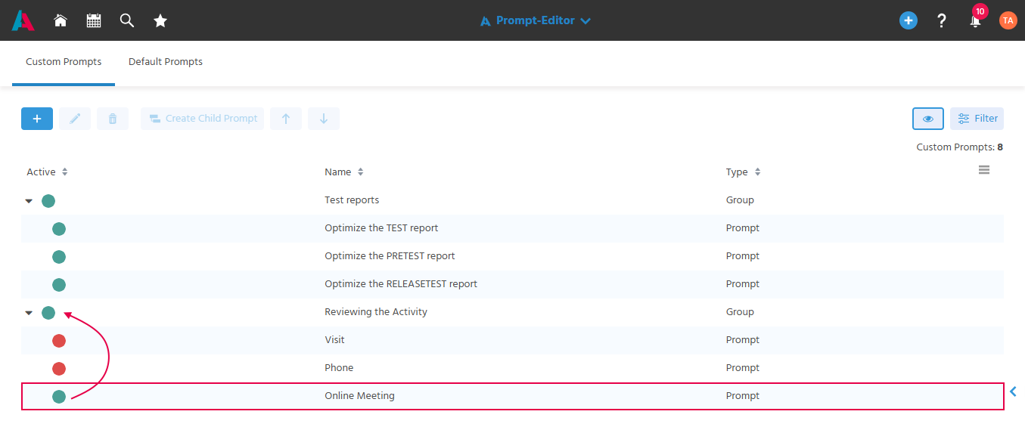
Task: Activate the red status dot for Phone
Action: point(59,369)
